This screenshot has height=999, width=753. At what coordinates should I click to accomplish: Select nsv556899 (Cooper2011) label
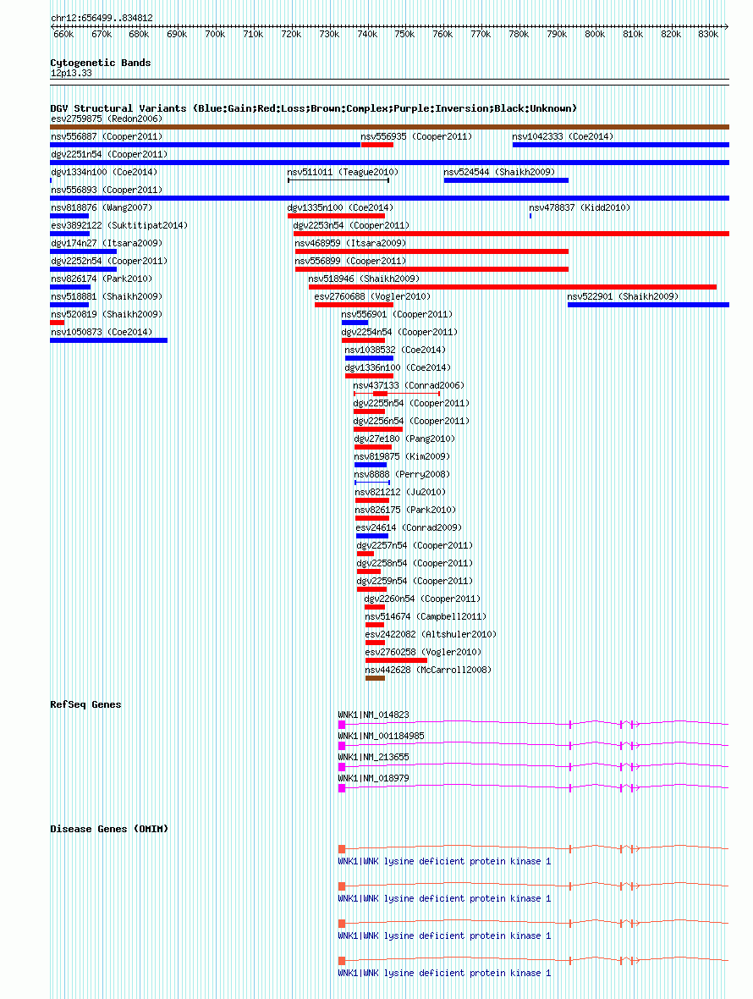350,262
